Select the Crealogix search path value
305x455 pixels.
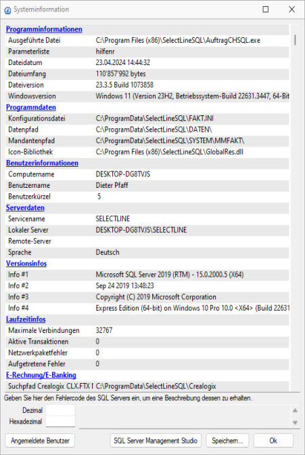coord(156,387)
